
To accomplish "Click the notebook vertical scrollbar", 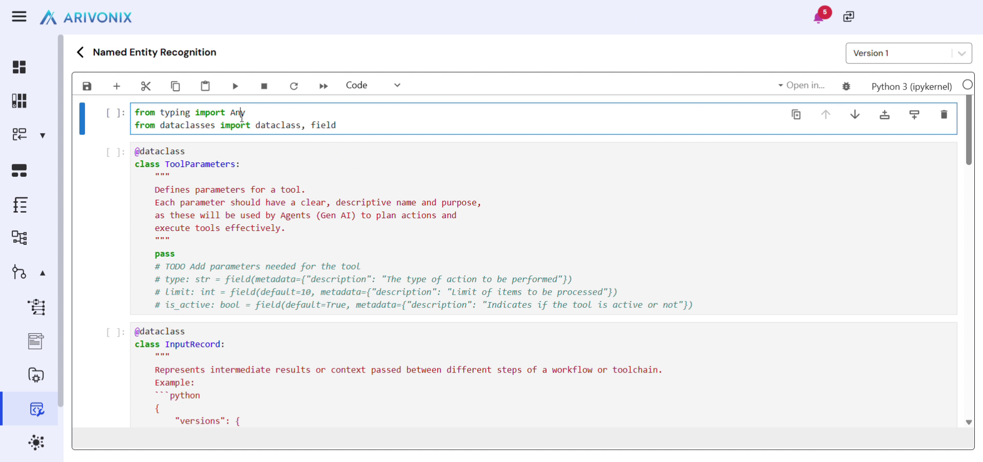I will (x=968, y=133).
